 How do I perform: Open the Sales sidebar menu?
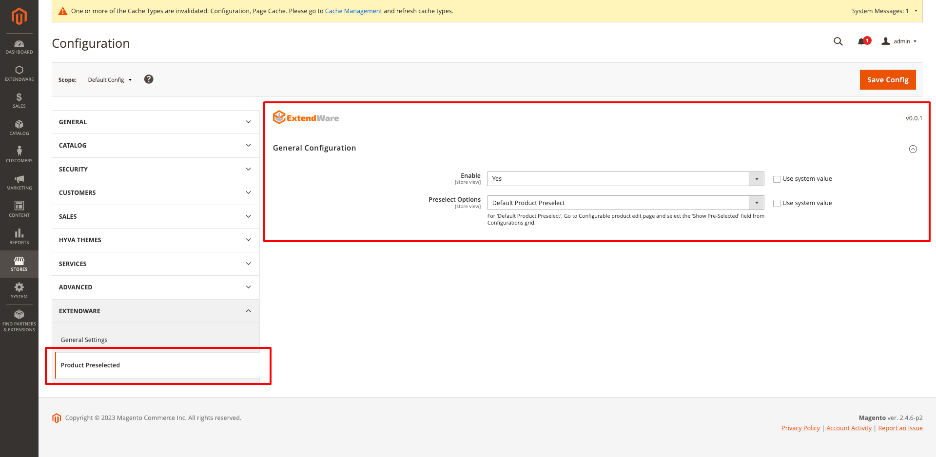pos(19,100)
